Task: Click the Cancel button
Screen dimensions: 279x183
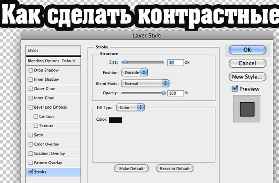Action: tap(247, 63)
